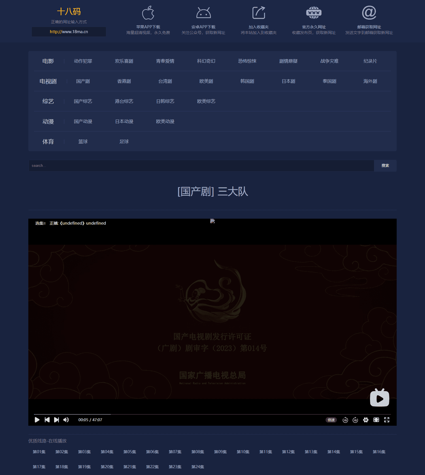Image resolution: width=425 pixels, height=475 pixels.
Task: Open player settings gear
Action: tap(366, 420)
